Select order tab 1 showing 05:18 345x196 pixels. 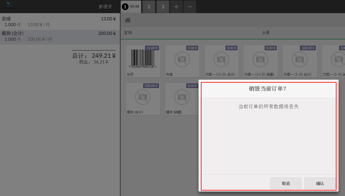(131, 7)
